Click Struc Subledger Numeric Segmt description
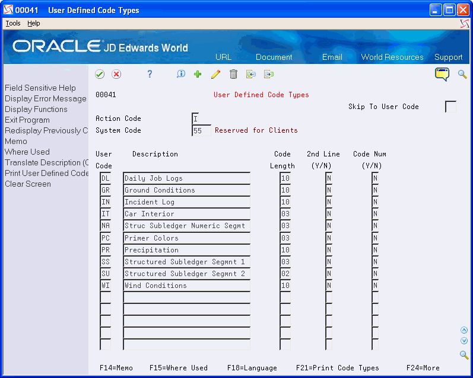The height and width of the screenshot is (378, 473). (x=187, y=226)
